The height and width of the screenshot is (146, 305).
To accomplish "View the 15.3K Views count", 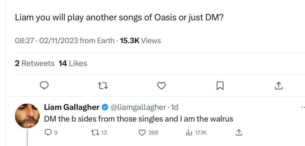I will pos(140,40).
